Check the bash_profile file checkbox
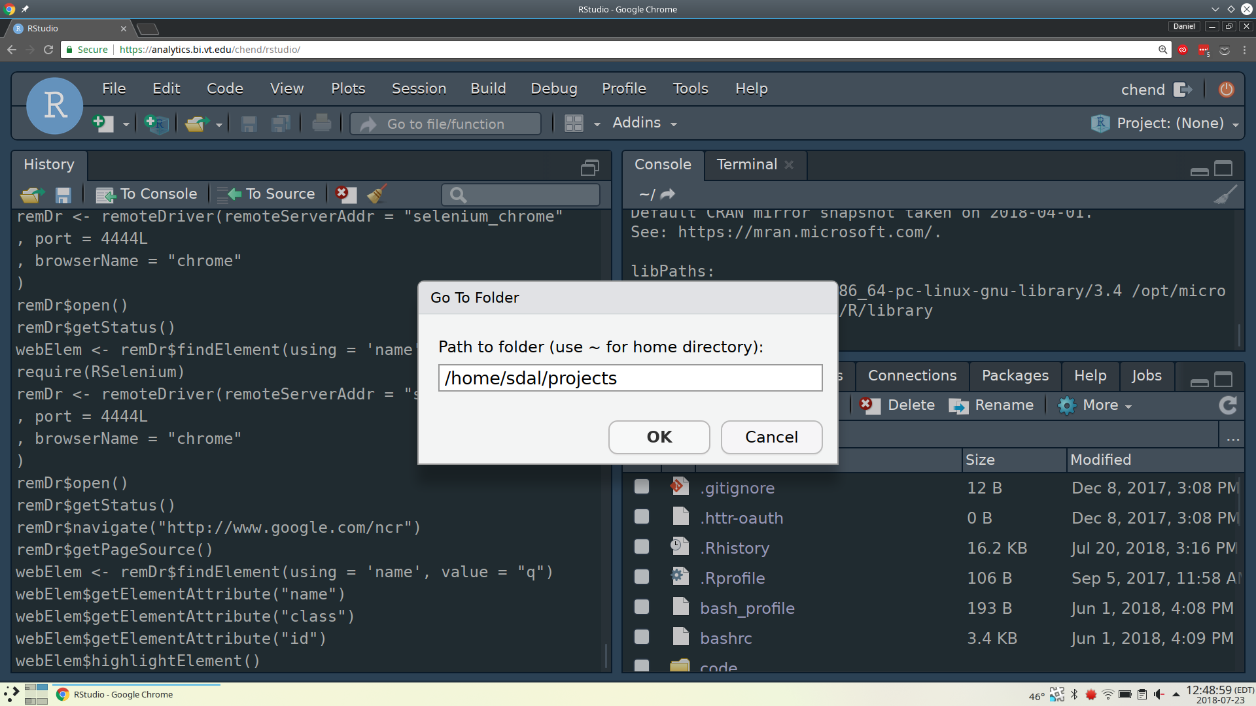 [x=642, y=607]
